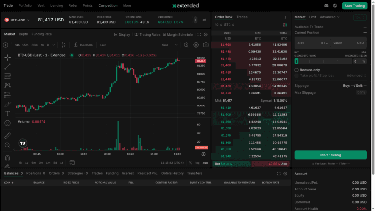This screenshot has width=375, height=211.
Task: Toggle percent scale on chart
Action: [x=190, y=163]
